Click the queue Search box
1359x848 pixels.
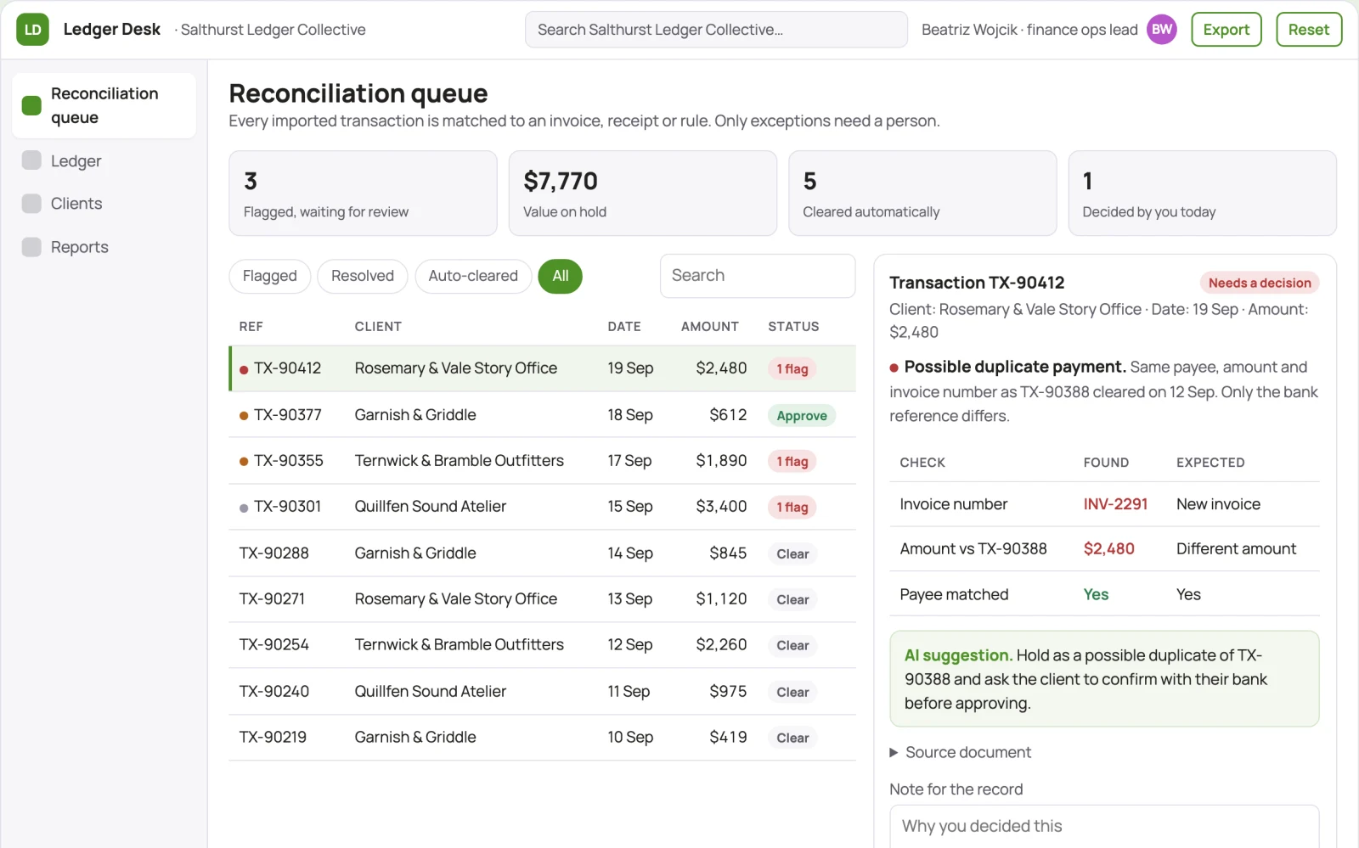[758, 276]
